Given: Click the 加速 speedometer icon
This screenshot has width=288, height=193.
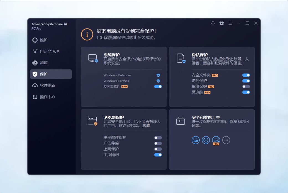Looking at the screenshot, I should 35,63.
